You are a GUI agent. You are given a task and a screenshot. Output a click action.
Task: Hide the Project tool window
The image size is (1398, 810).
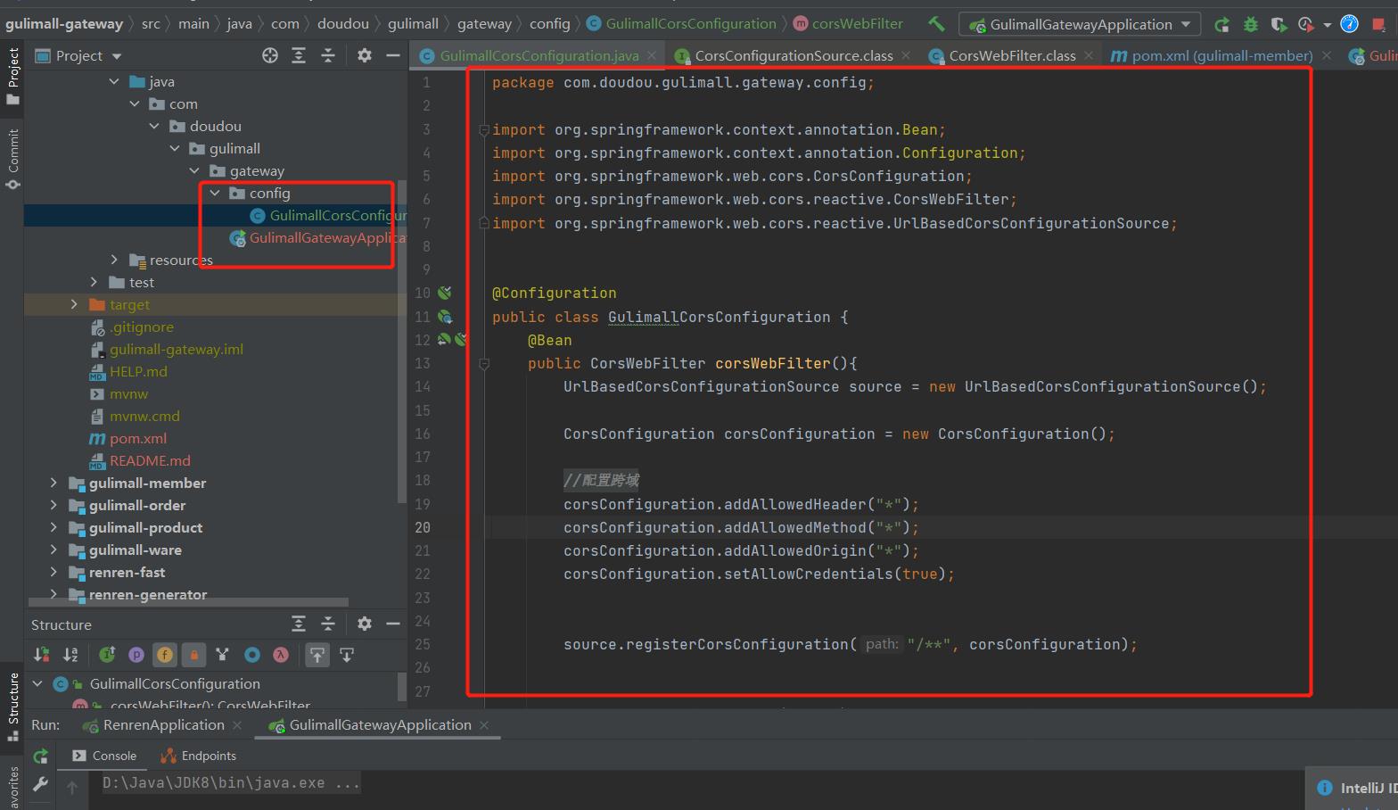(393, 55)
